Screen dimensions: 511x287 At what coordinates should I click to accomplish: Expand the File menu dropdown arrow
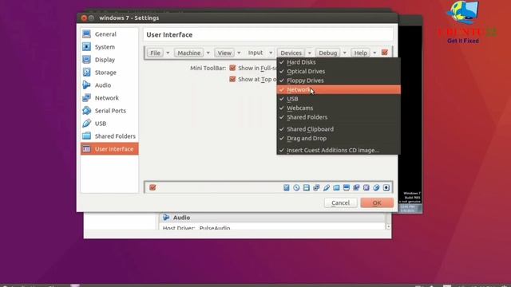point(168,53)
